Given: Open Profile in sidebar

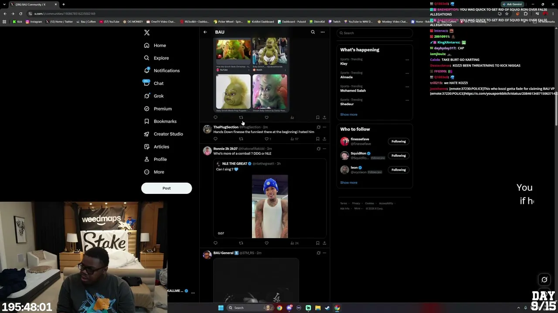Looking at the screenshot, I should click(155, 159).
